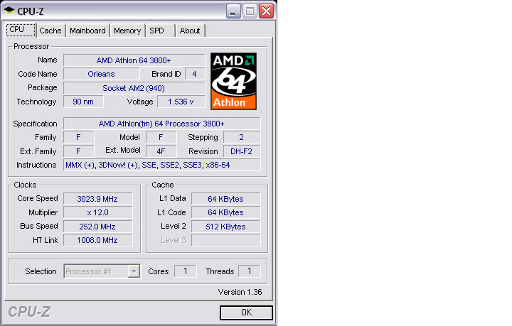Open the About tab
The width and height of the screenshot is (512, 326).
tap(190, 31)
